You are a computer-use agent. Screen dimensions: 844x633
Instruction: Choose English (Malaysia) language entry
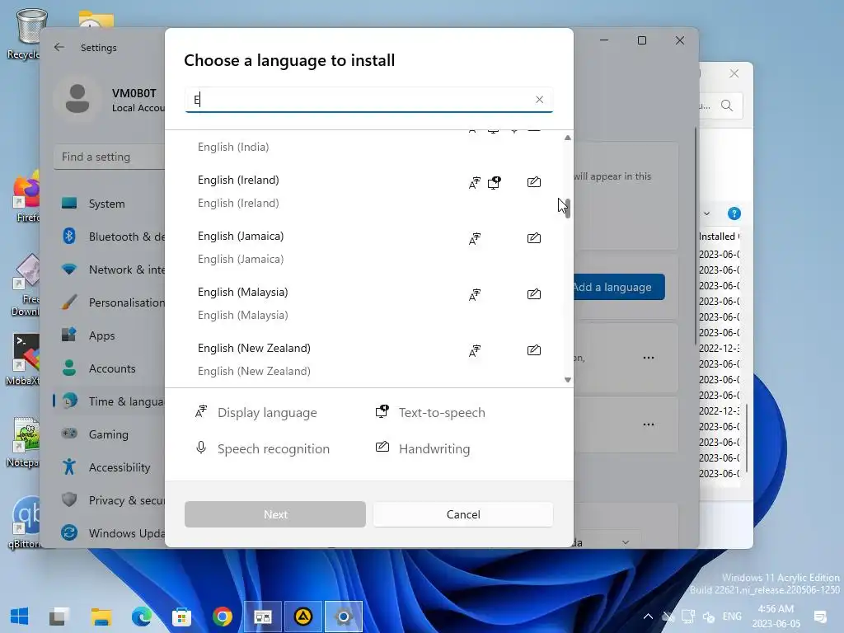(x=368, y=303)
